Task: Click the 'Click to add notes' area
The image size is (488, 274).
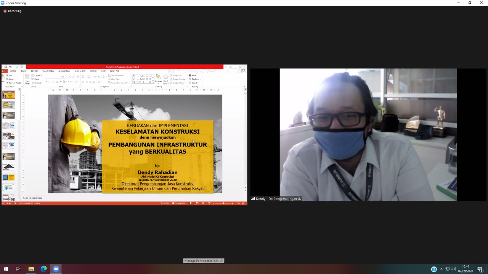Action: (x=32, y=198)
